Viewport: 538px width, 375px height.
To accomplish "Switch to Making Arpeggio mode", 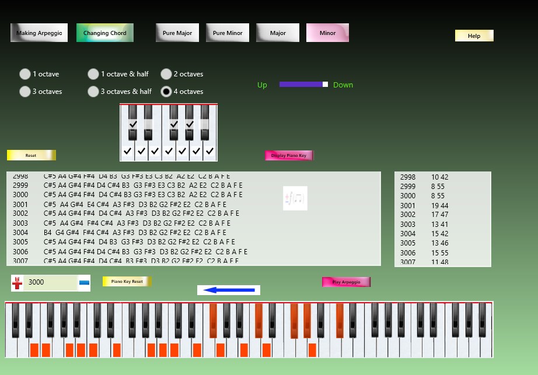I will click(39, 33).
